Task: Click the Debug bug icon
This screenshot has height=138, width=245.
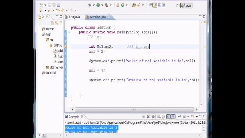Action: pos(90,5)
